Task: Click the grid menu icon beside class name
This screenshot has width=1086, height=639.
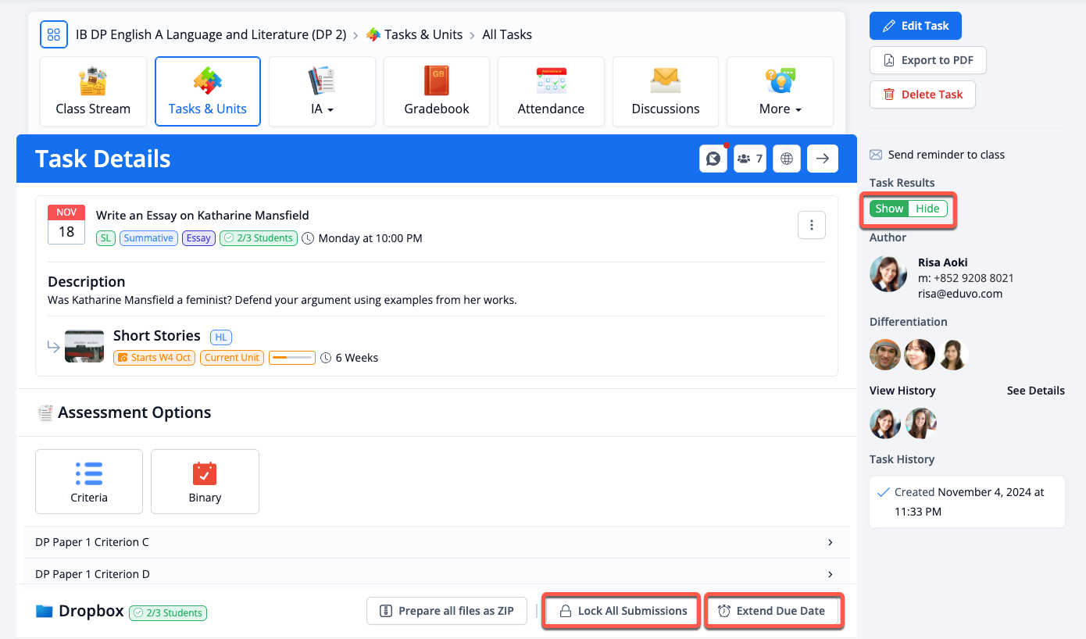Action: (54, 34)
